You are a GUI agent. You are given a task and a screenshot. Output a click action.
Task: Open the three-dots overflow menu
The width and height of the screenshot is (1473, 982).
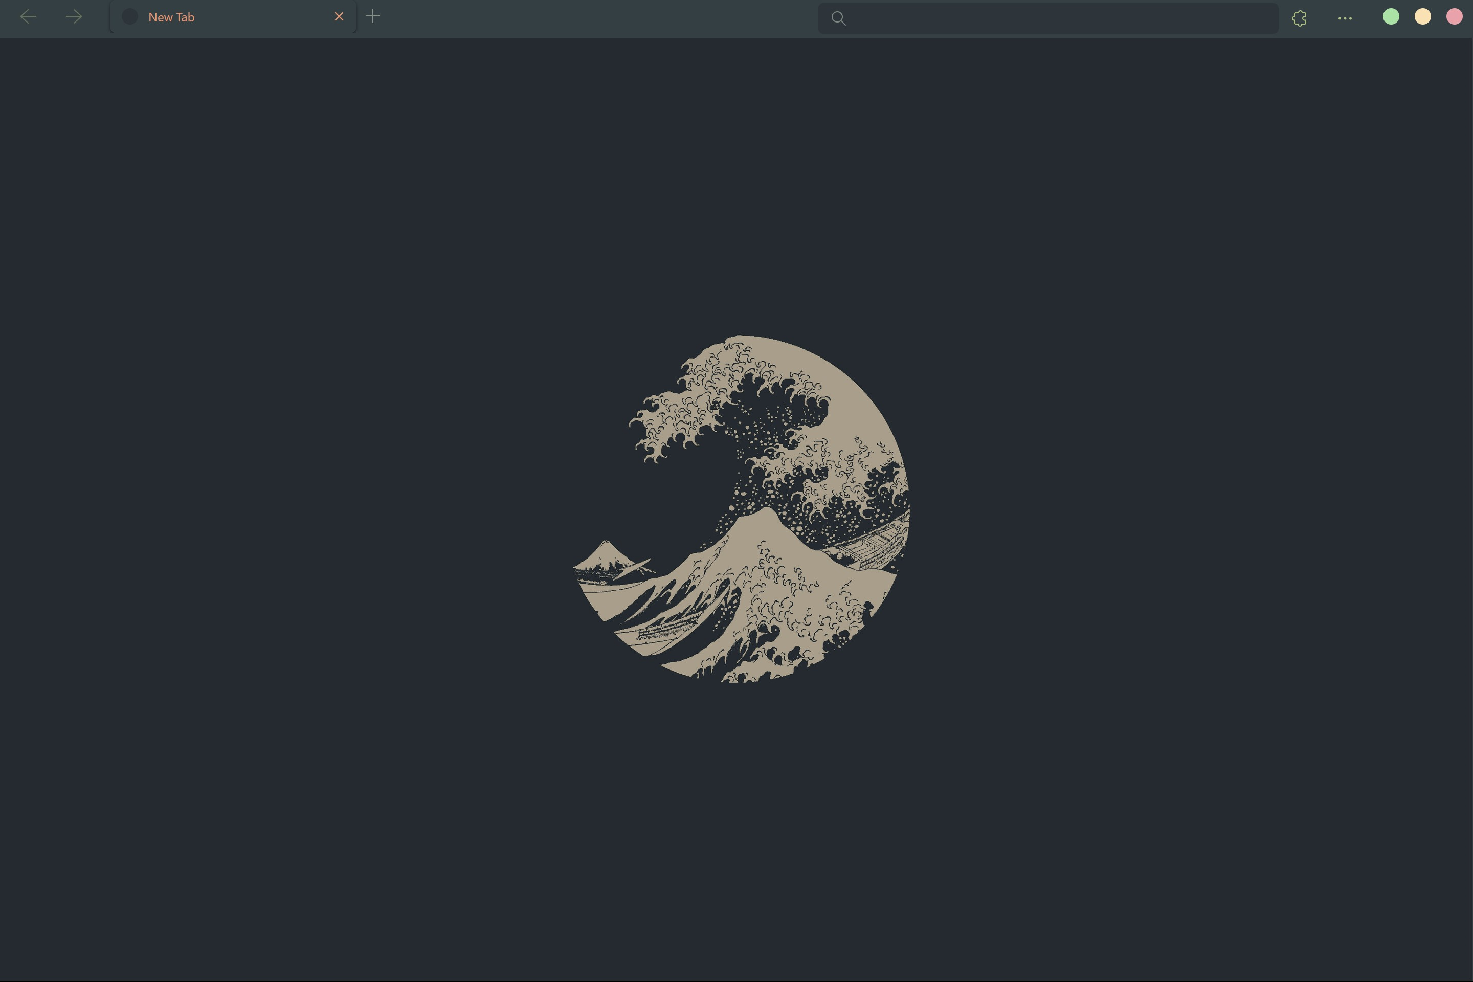(x=1345, y=18)
